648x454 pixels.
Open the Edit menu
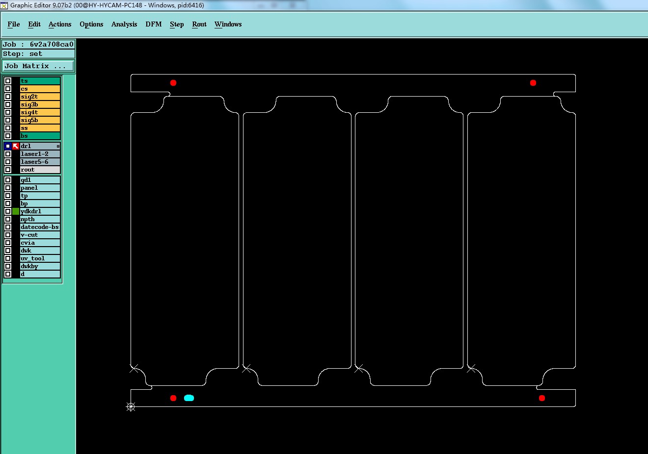click(34, 24)
